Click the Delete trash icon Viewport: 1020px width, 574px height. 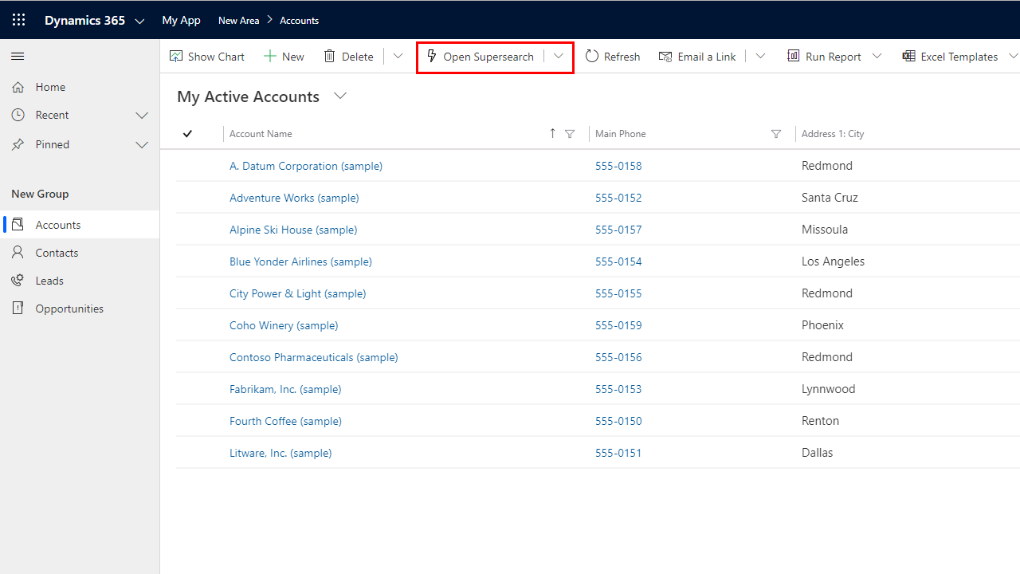[x=330, y=57]
